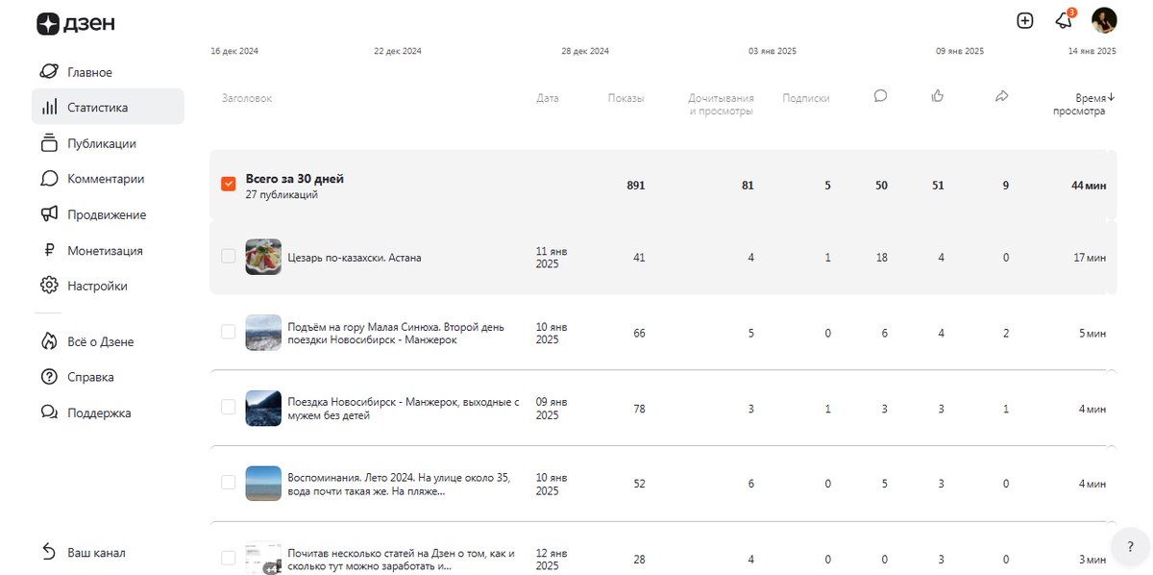This screenshot has height=575, width=1153.
Task: Open the create publication plus icon
Action: [x=1024, y=20]
